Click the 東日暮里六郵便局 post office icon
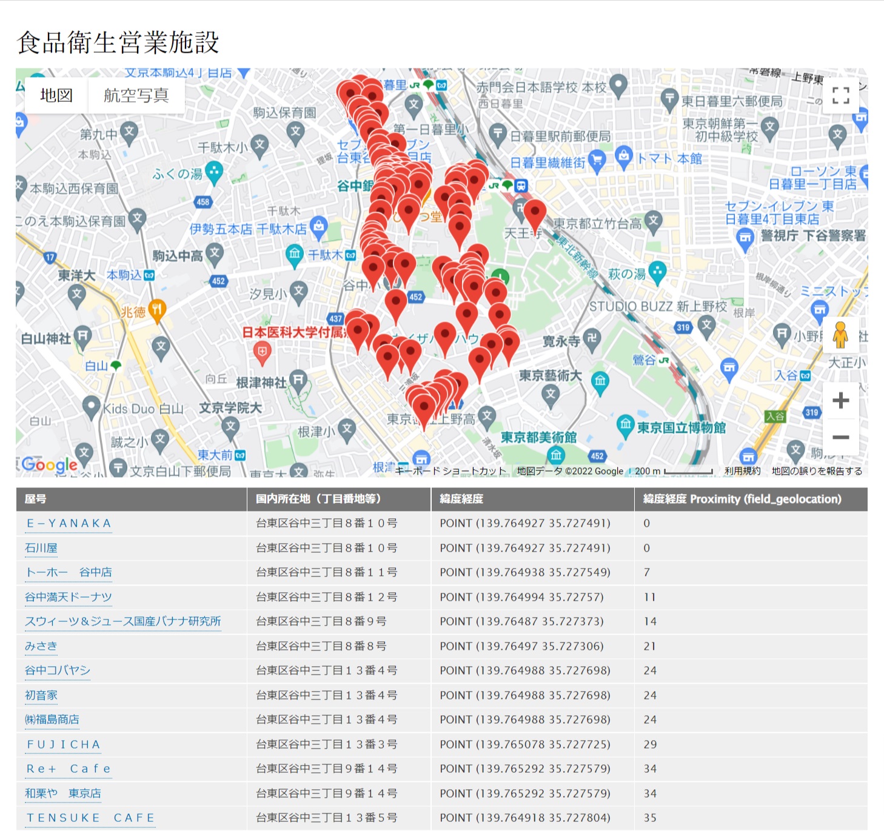The width and height of the screenshot is (884, 831). (x=669, y=99)
